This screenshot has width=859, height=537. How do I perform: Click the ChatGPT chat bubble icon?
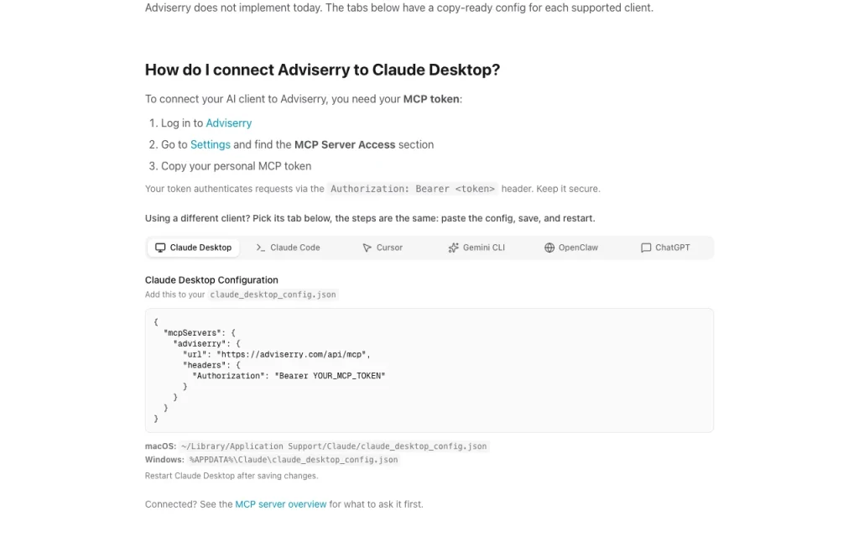coord(646,248)
